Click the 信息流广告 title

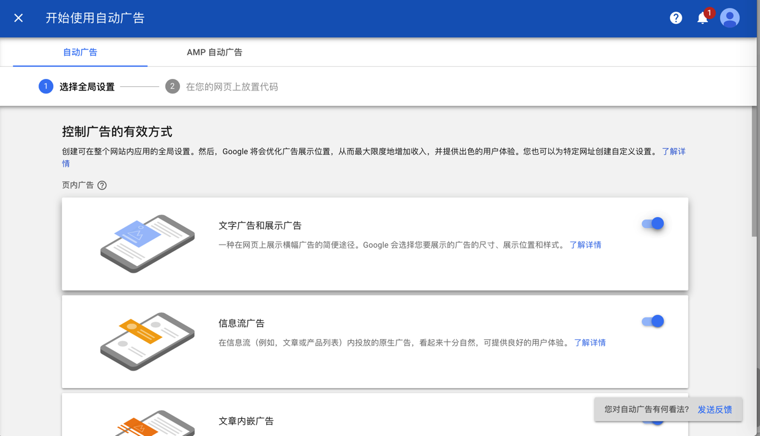tap(242, 323)
